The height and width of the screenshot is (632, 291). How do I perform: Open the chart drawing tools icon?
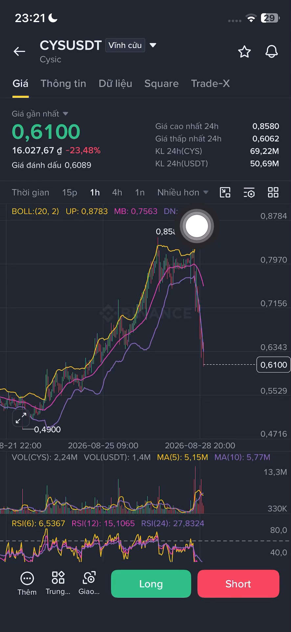click(225, 192)
